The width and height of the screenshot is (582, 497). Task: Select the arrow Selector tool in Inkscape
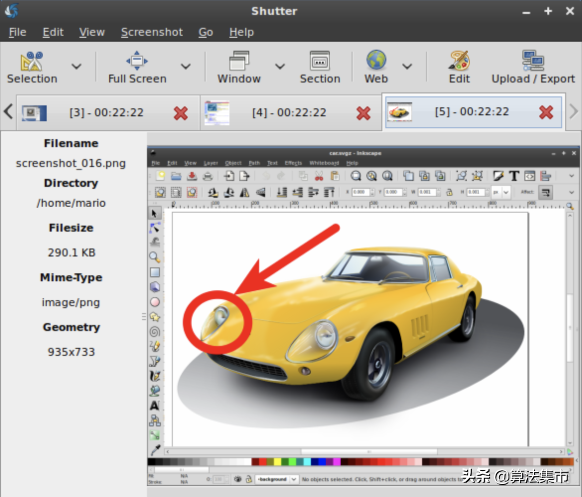pos(154,213)
